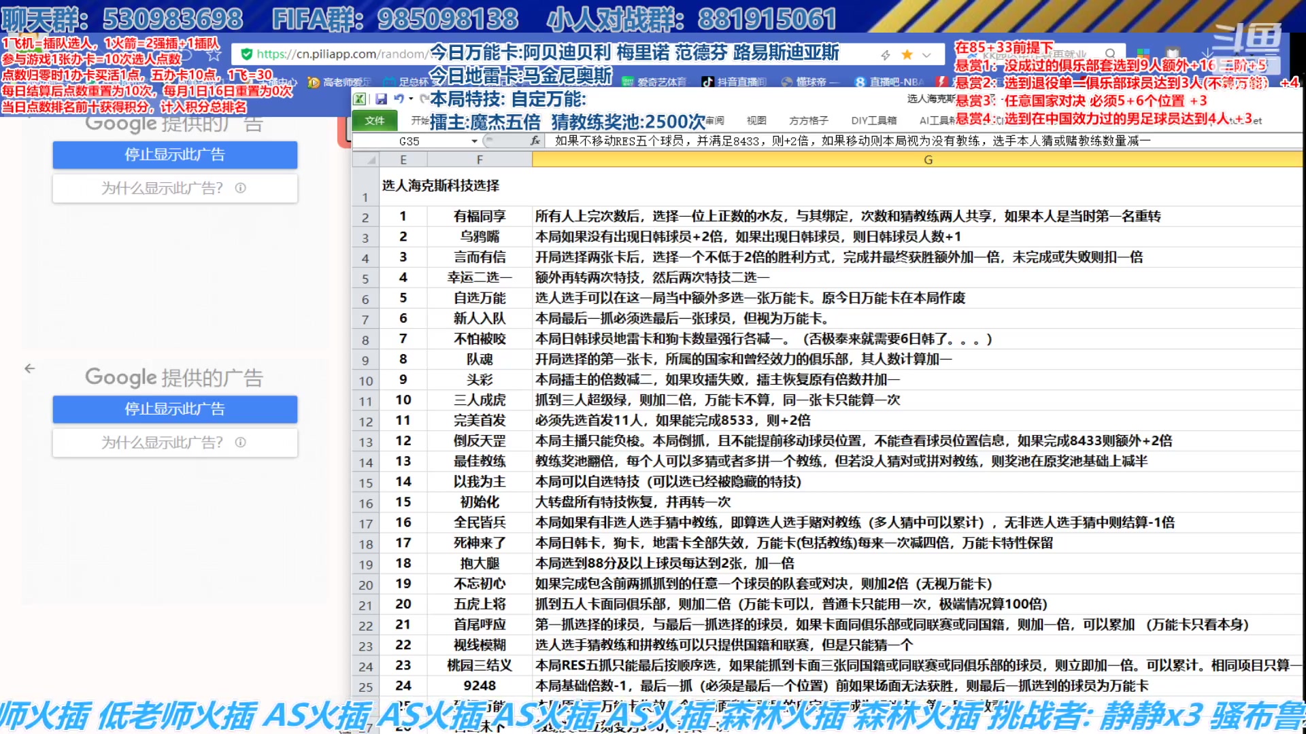Open the Redo dropdown arrow
The height and width of the screenshot is (734, 1306).
411,99
